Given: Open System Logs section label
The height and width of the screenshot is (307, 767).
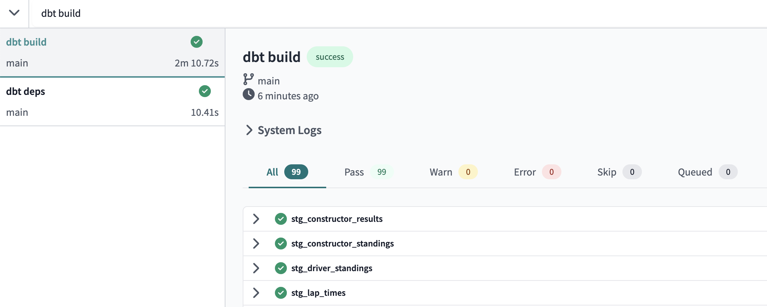Looking at the screenshot, I should 289,130.
